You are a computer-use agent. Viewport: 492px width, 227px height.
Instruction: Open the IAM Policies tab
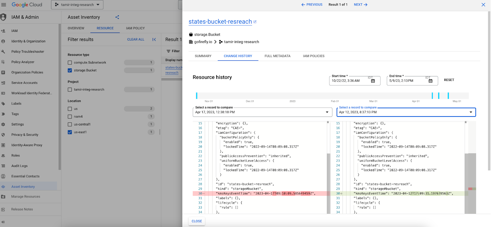tap(314, 56)
